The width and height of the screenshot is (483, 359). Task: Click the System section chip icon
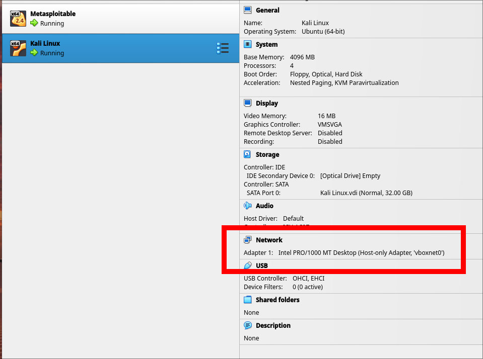pyautogui.click(x=247, y=44)
